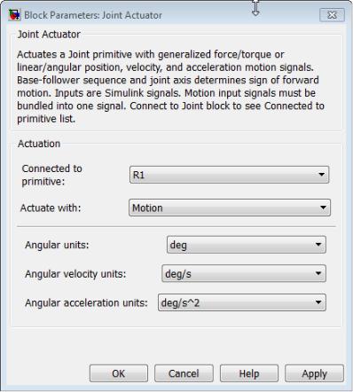Apply the block parameter changes

314,373
